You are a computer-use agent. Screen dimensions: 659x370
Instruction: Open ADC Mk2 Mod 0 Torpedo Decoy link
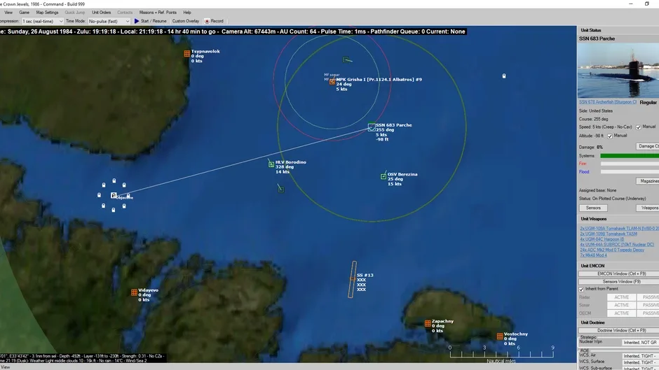(x=612, y=250)
